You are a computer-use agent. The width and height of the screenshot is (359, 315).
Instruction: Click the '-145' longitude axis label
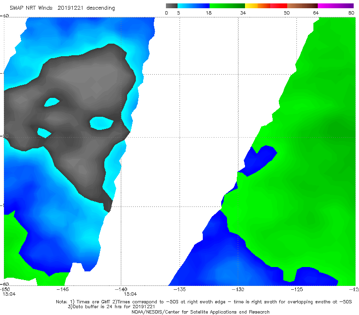(63, 289)
